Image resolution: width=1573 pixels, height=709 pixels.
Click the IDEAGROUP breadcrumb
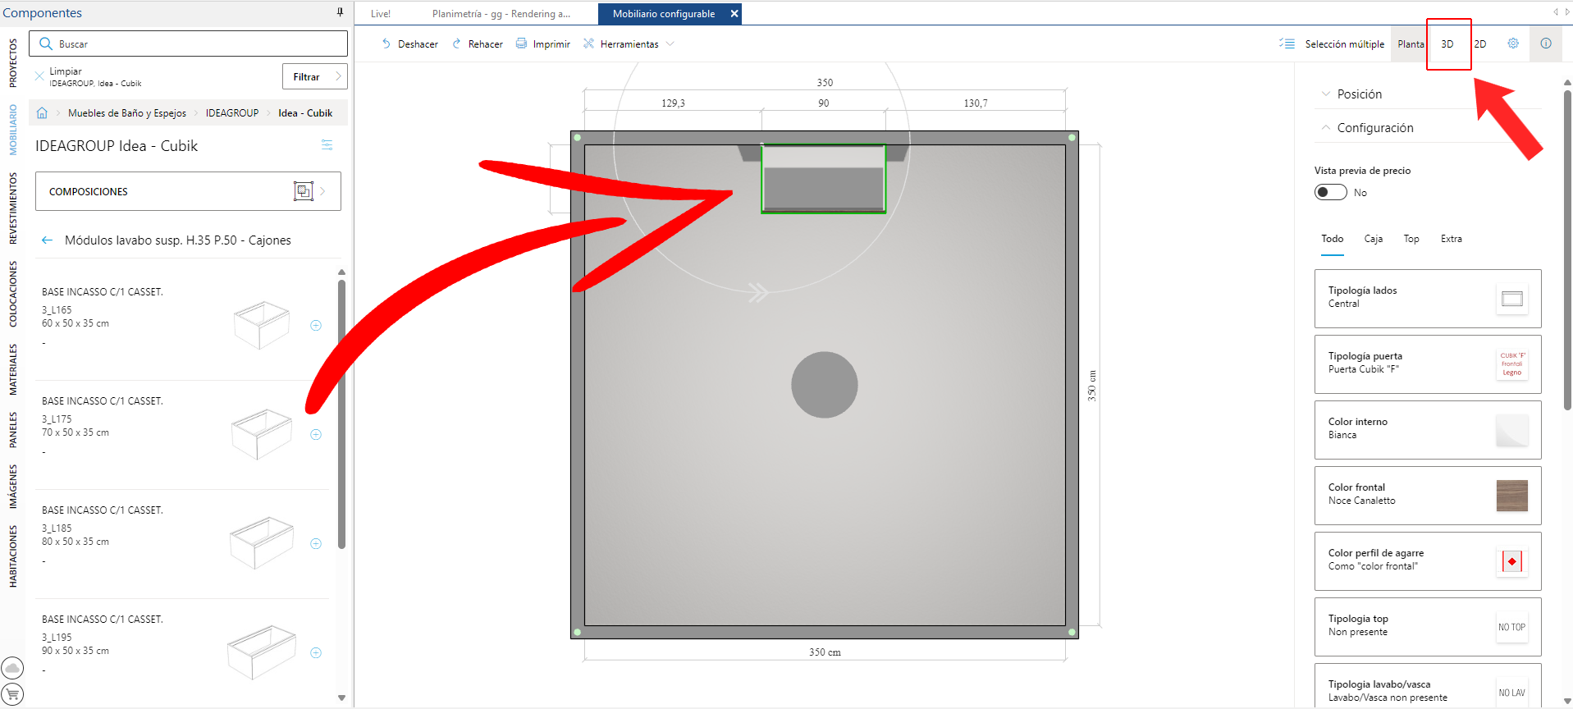point(232,113)
